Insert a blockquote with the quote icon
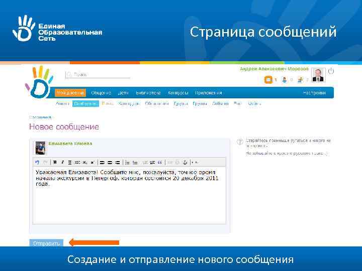This screenshot has height=271, width=362. [x=160, y=163]
